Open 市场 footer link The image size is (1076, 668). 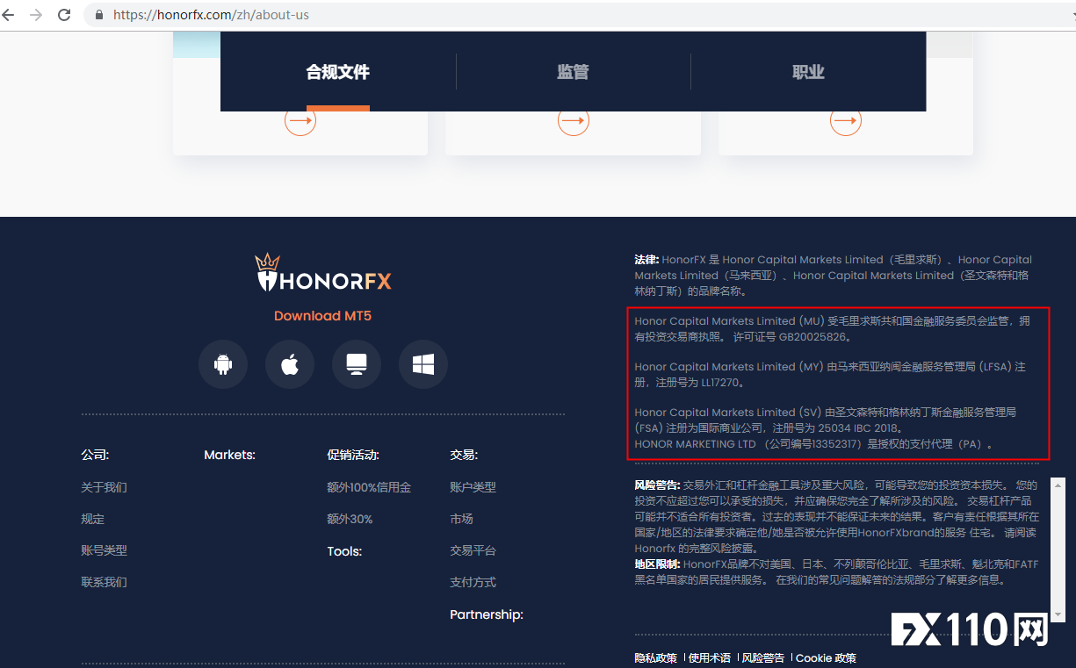[x=461, y=519]
